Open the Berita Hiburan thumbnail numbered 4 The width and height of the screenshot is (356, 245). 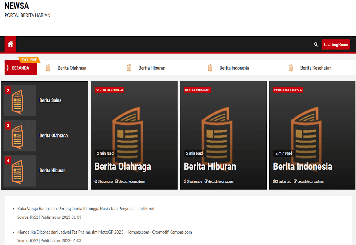pyautogui.click(x=20, y=171)
